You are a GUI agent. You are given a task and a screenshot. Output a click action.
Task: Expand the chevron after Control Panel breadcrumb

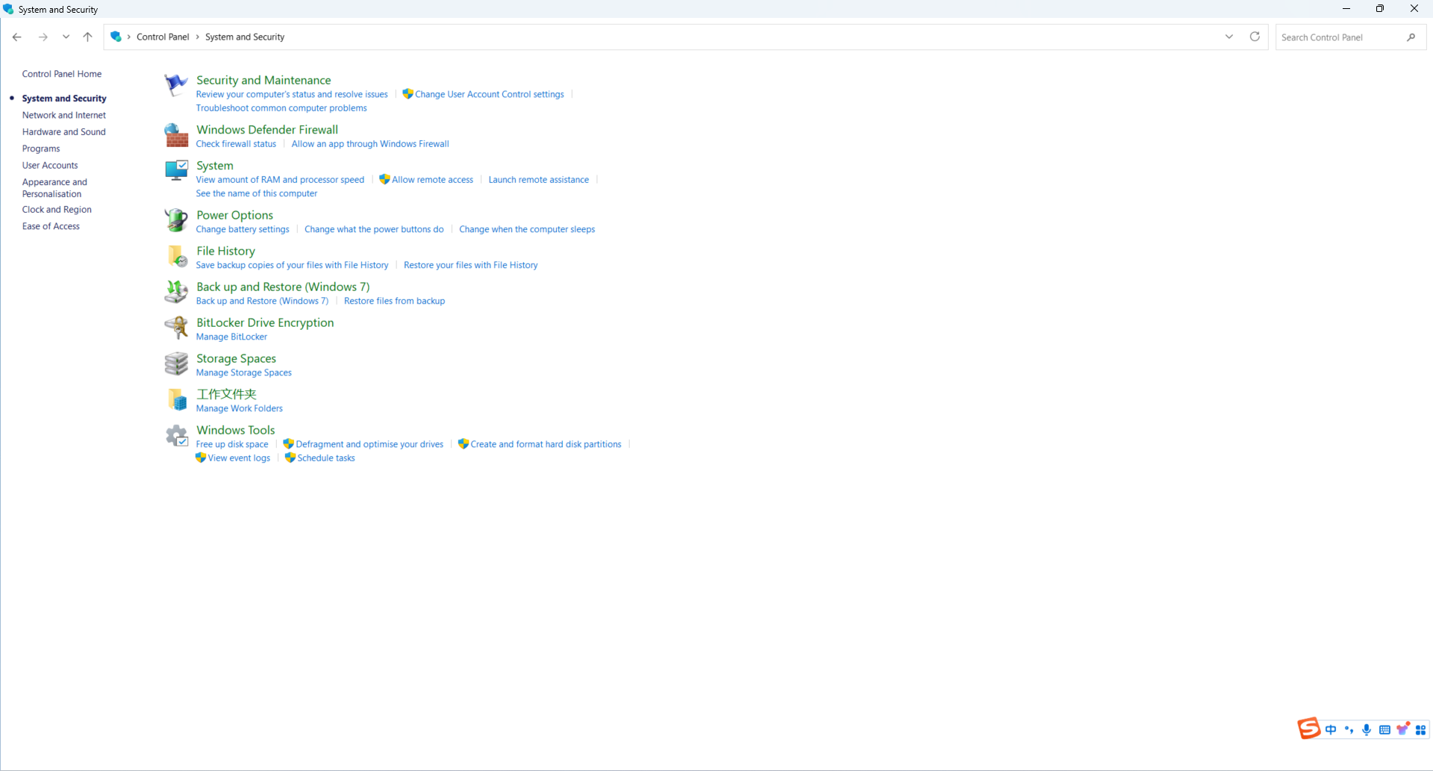(198, 37)
